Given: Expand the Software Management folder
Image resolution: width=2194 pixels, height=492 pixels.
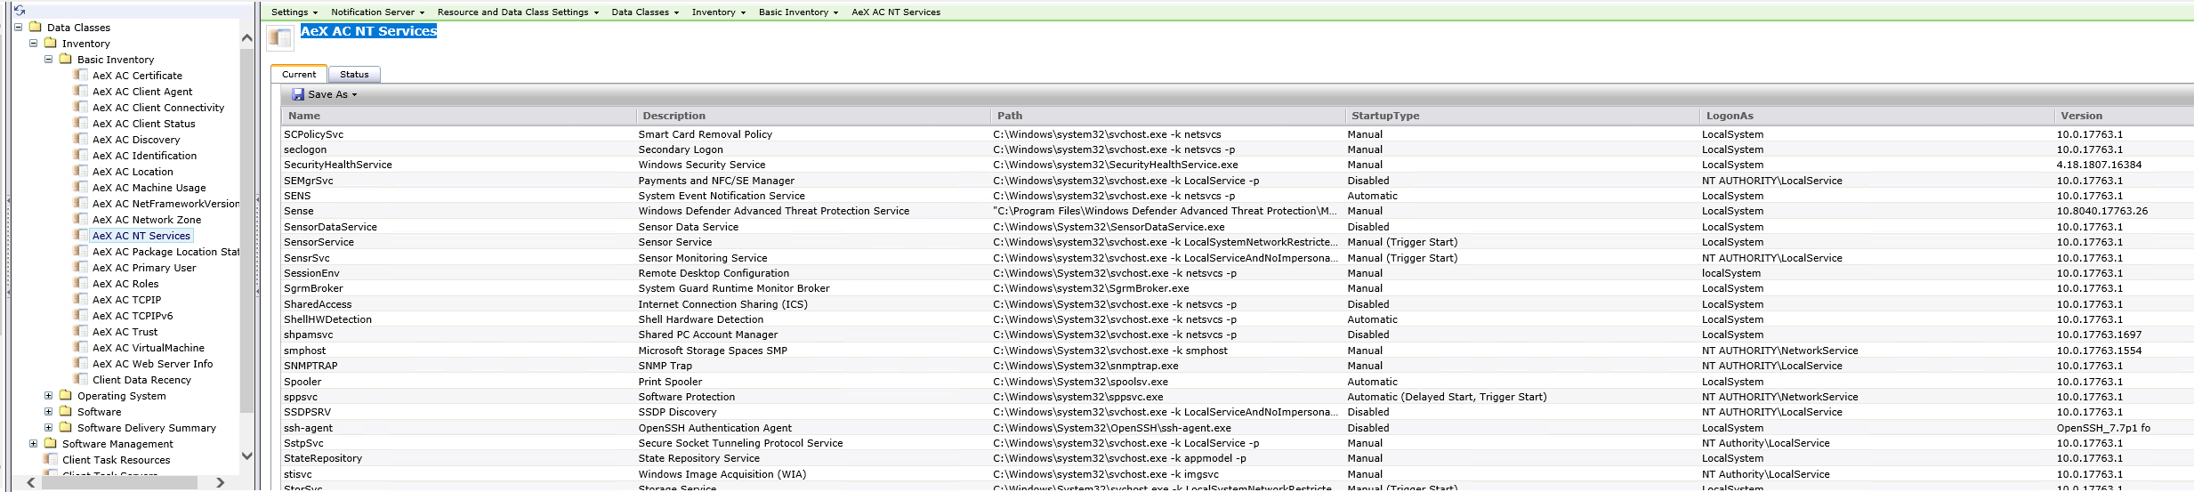Looking at the screenshot, I should click(x=34, y=444).
